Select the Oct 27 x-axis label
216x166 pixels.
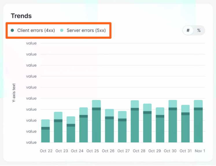pyautogui.click(x=124, y=151)
